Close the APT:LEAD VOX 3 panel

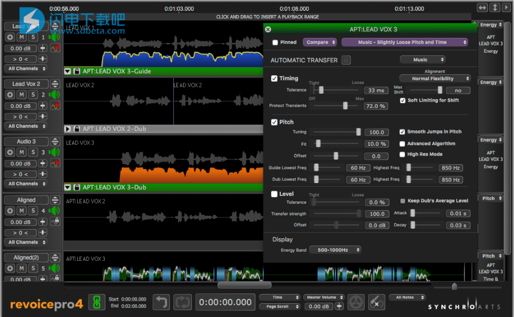pos(268,29)
